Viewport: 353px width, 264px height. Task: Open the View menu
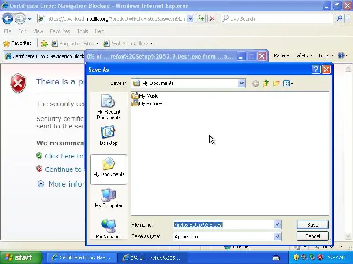tap(38, 31)
